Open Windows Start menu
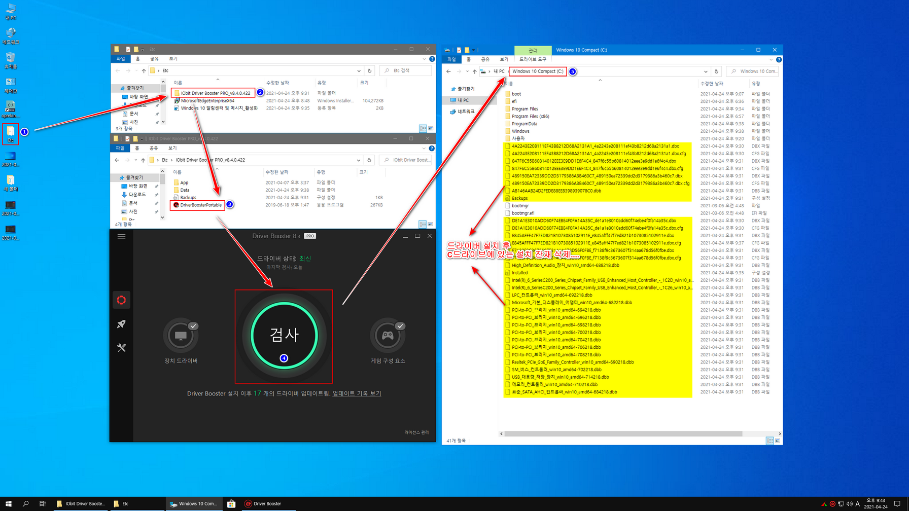Image resolution: width=909 pixels, height=511 pixels. click(x=8, y=504)
